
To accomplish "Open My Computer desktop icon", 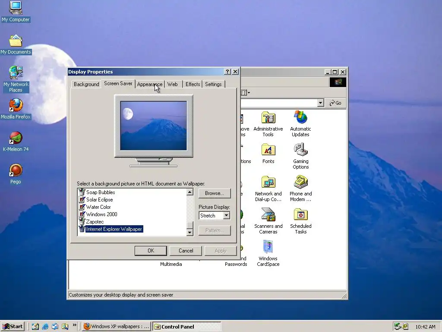I will coord(16,12).
